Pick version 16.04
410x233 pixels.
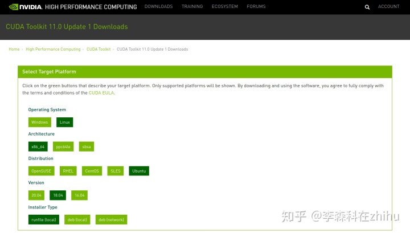80,195
